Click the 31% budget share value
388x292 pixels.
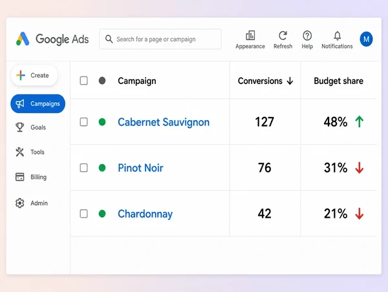pos(336,168)
